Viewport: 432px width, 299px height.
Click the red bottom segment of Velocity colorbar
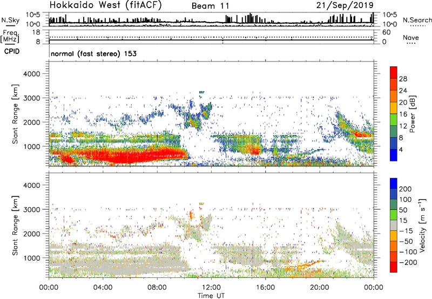394,267
